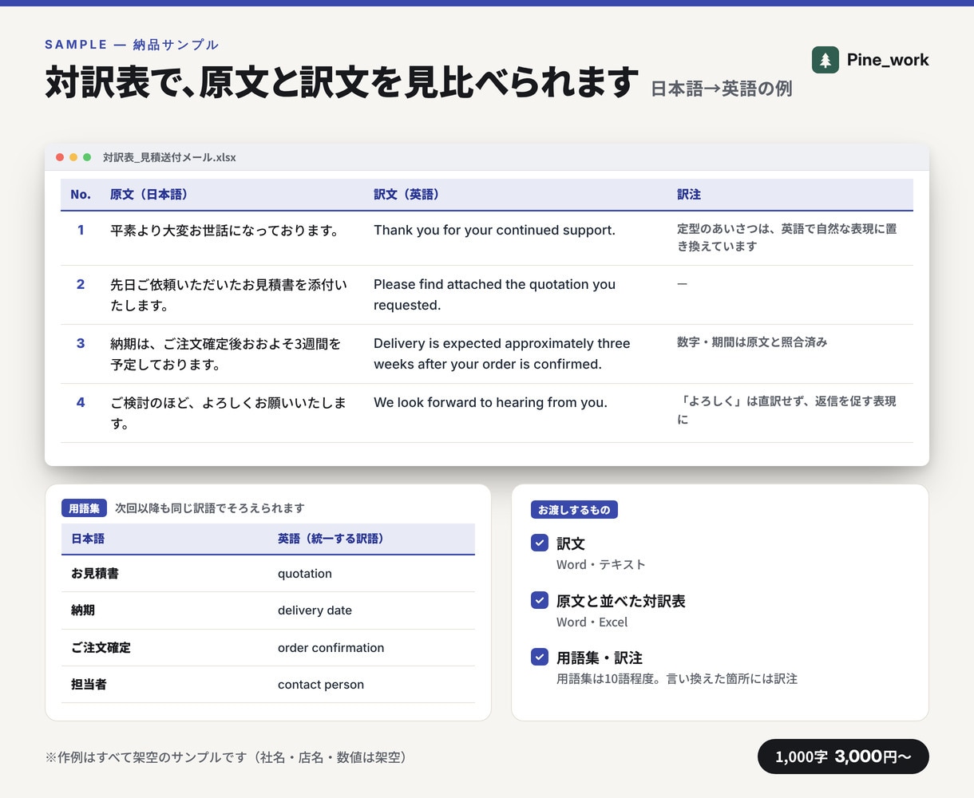This screenshot has height=798, width=974.
Task: Click the glossary term 納期
Action: (x=83, y=610)
